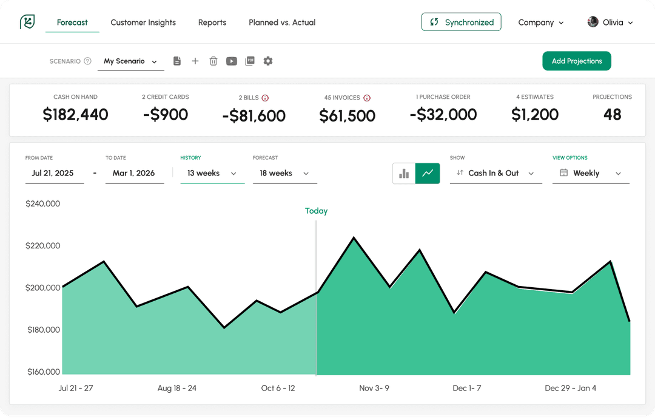Open the My Scenario dropdown
This screenshot has width=655, height=419.
[130, 61]
